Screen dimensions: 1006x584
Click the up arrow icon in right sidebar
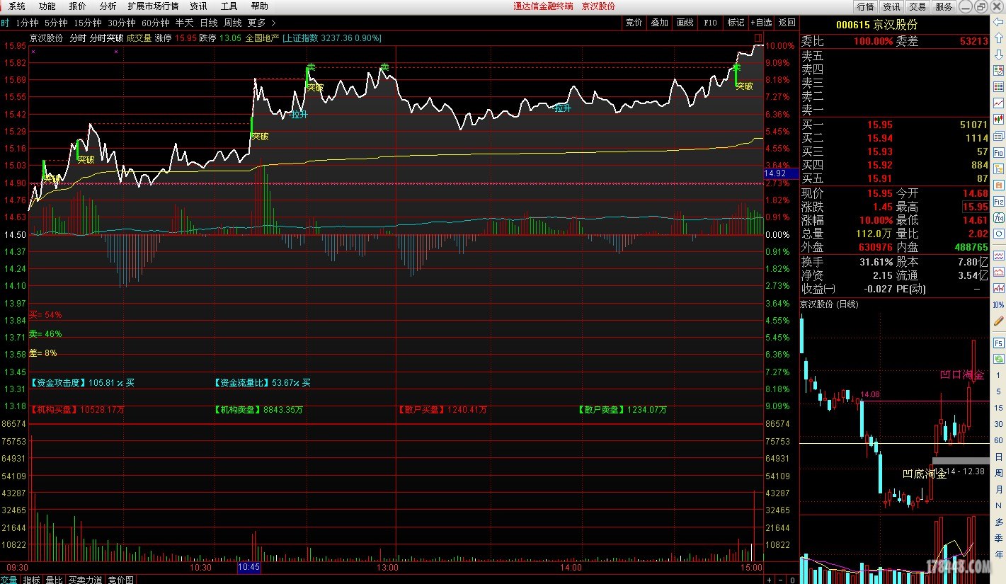[x=999, y=38]
